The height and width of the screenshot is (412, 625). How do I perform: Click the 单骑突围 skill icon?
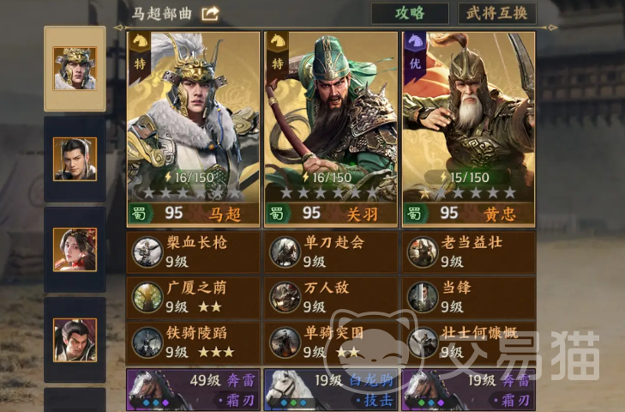(x=285, y=342)
